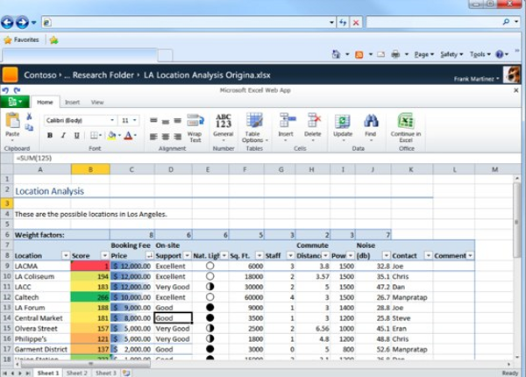Open the browser Safety menu
Viewport: 526px width, 377px height.
click(451, 54)
